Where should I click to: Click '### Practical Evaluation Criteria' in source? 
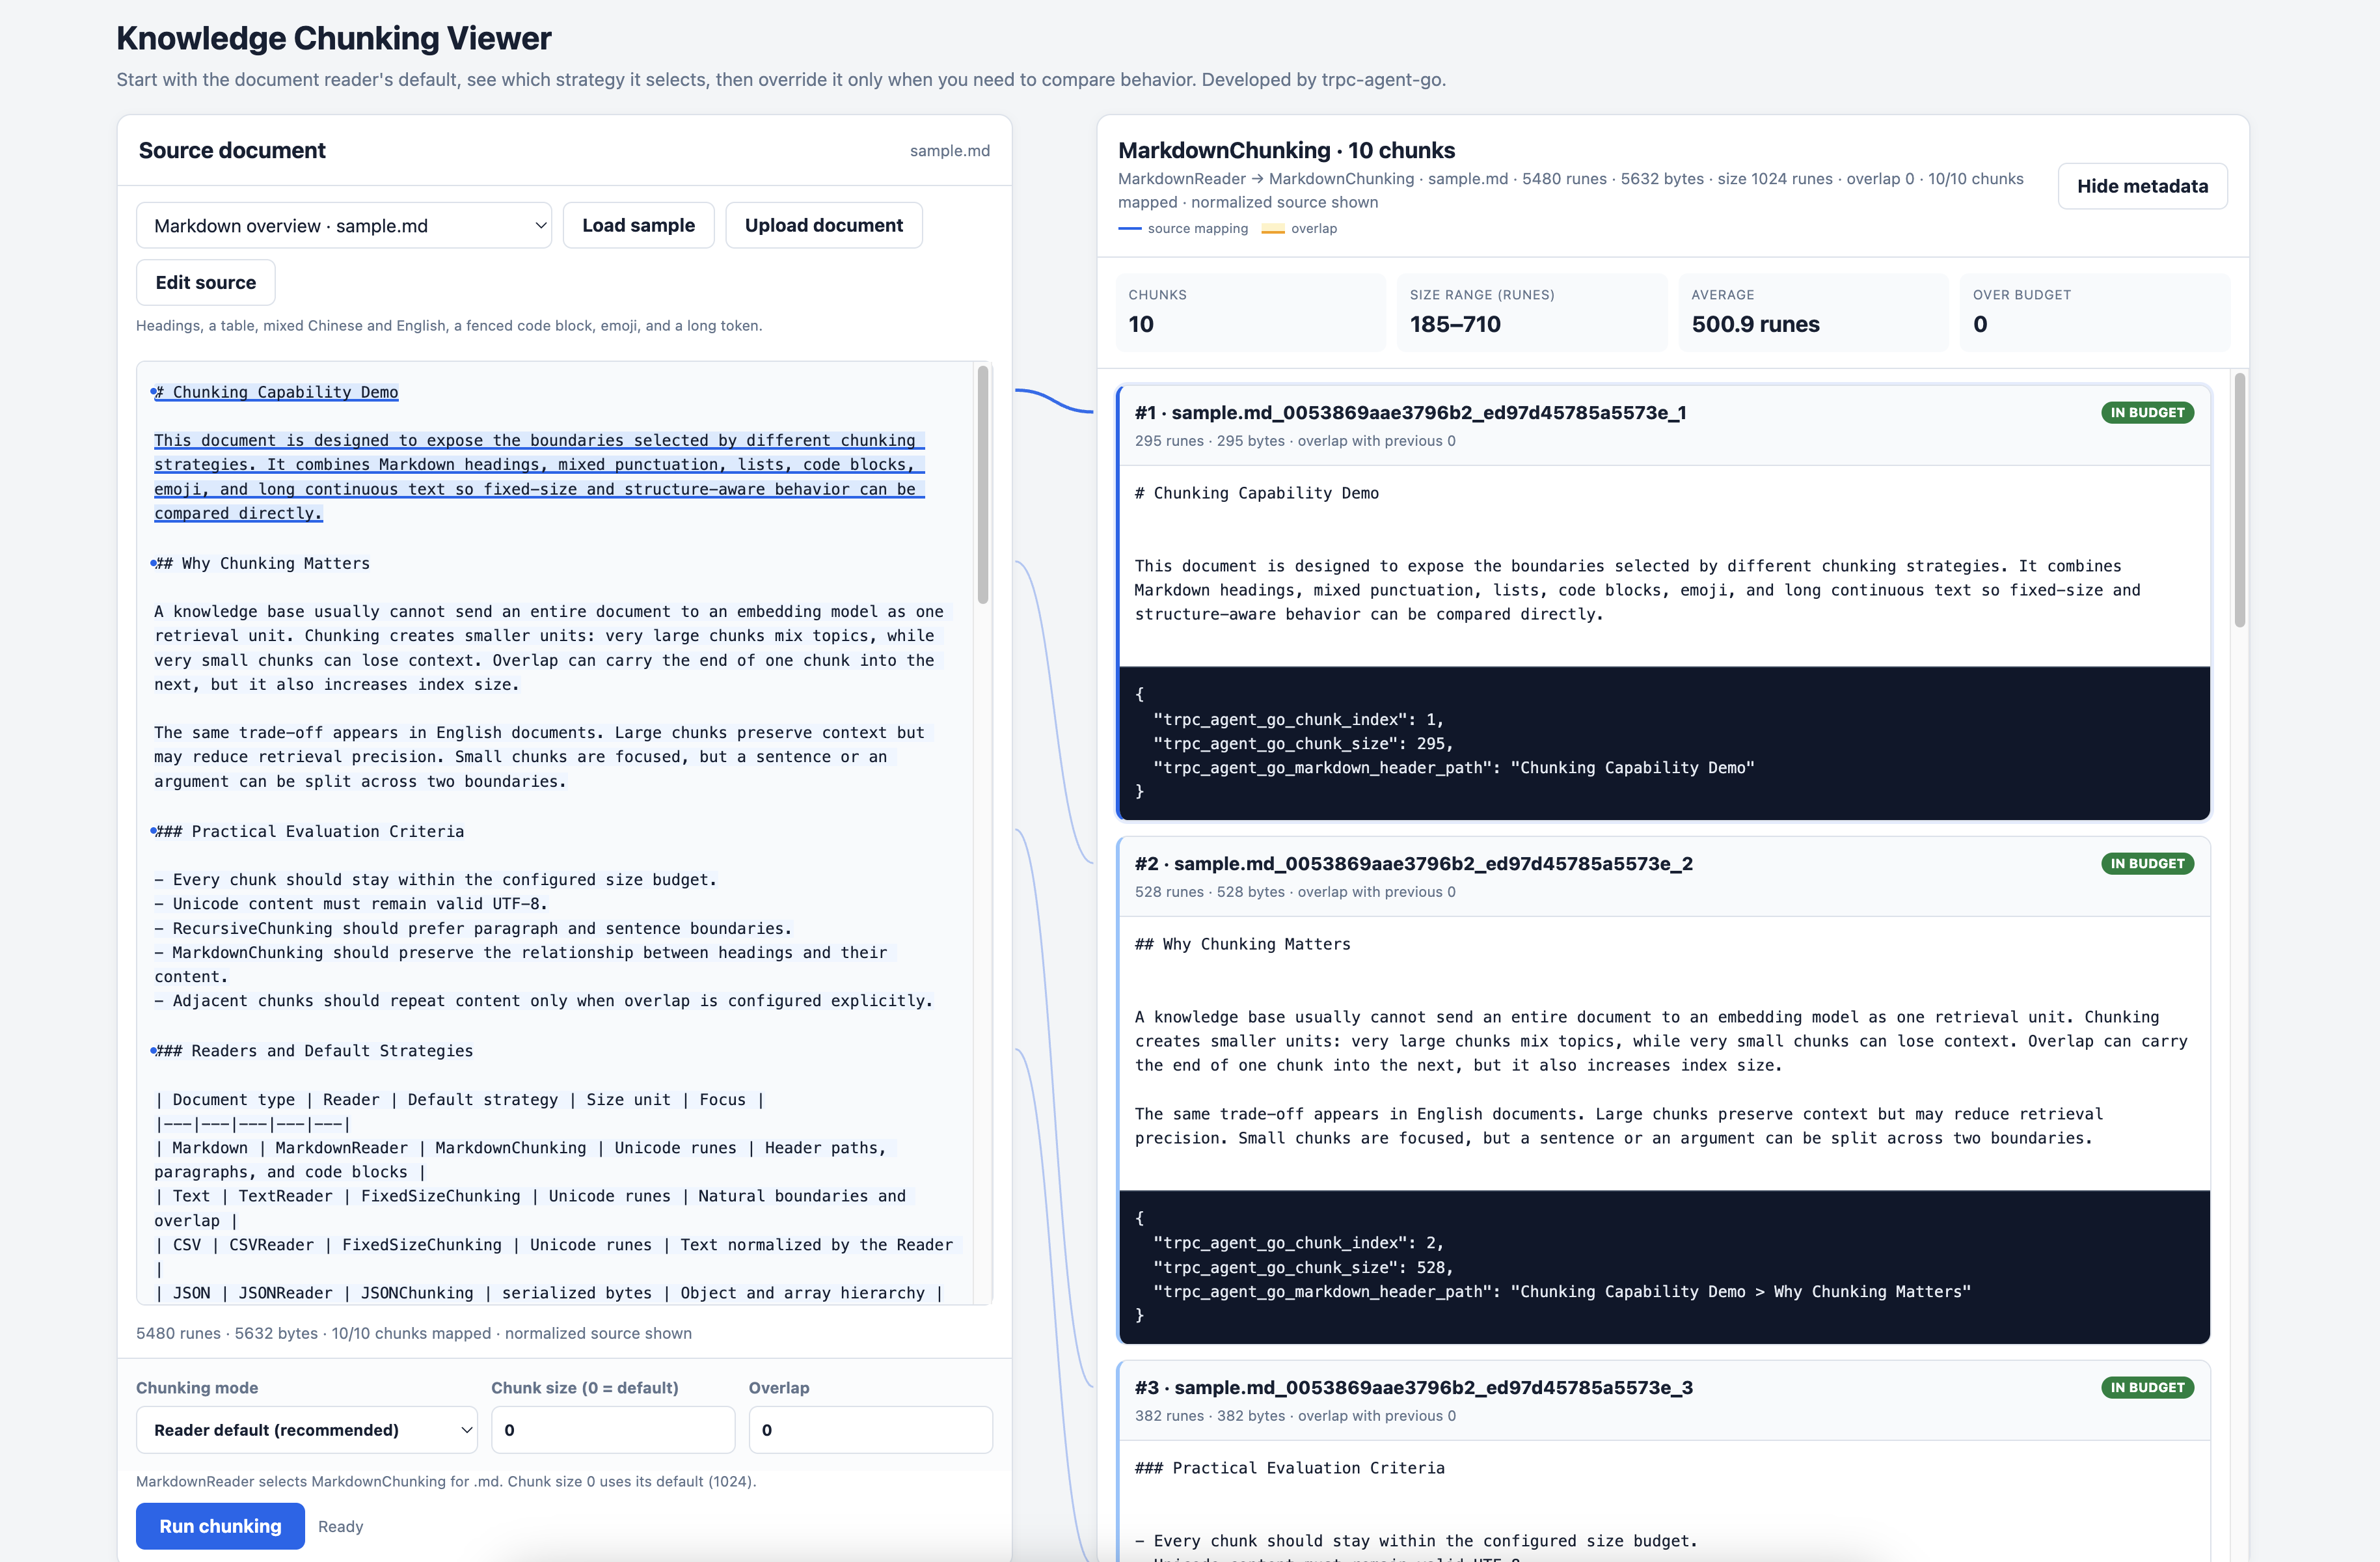309,831
